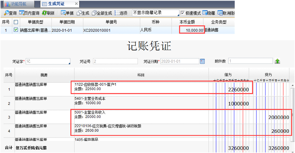Viewport: 295px width, 153px height.
Task: Click the green upload arrow icon
Action: tap(277, 61)
